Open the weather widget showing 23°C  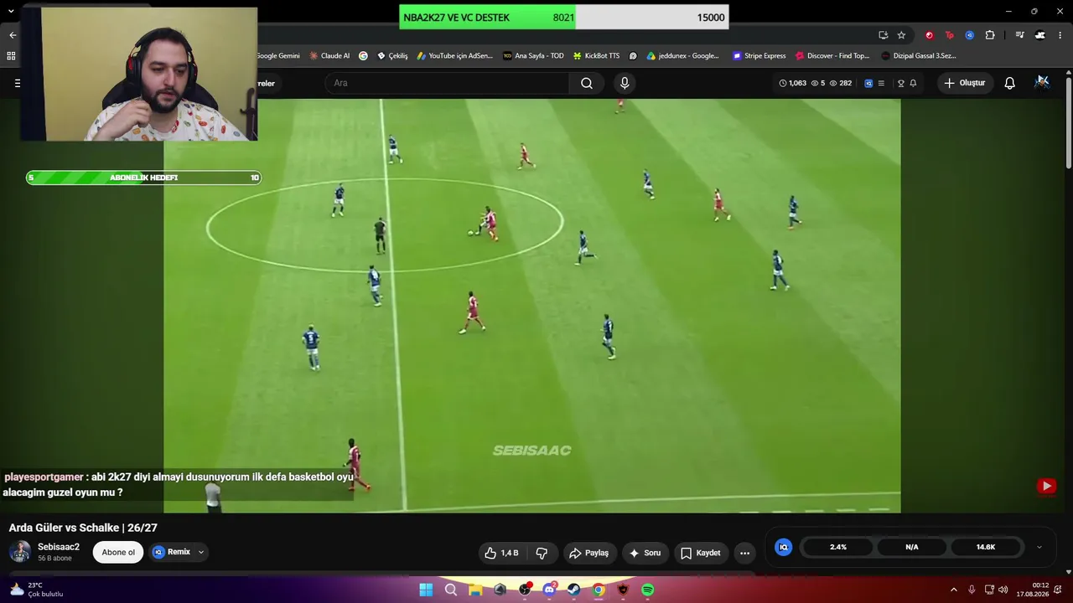tap(35, 590)
